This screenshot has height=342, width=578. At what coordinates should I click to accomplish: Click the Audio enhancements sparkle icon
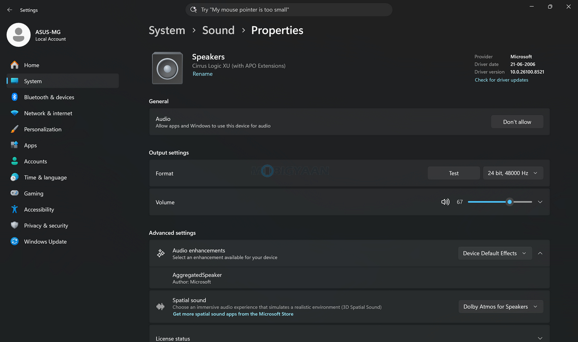pyautogui.click(x=161, y=253)
